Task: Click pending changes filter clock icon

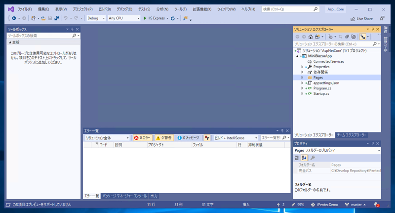Action: pos(330,37)
